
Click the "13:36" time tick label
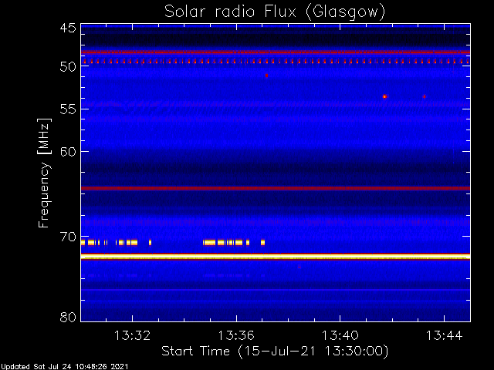pos(236,335)
